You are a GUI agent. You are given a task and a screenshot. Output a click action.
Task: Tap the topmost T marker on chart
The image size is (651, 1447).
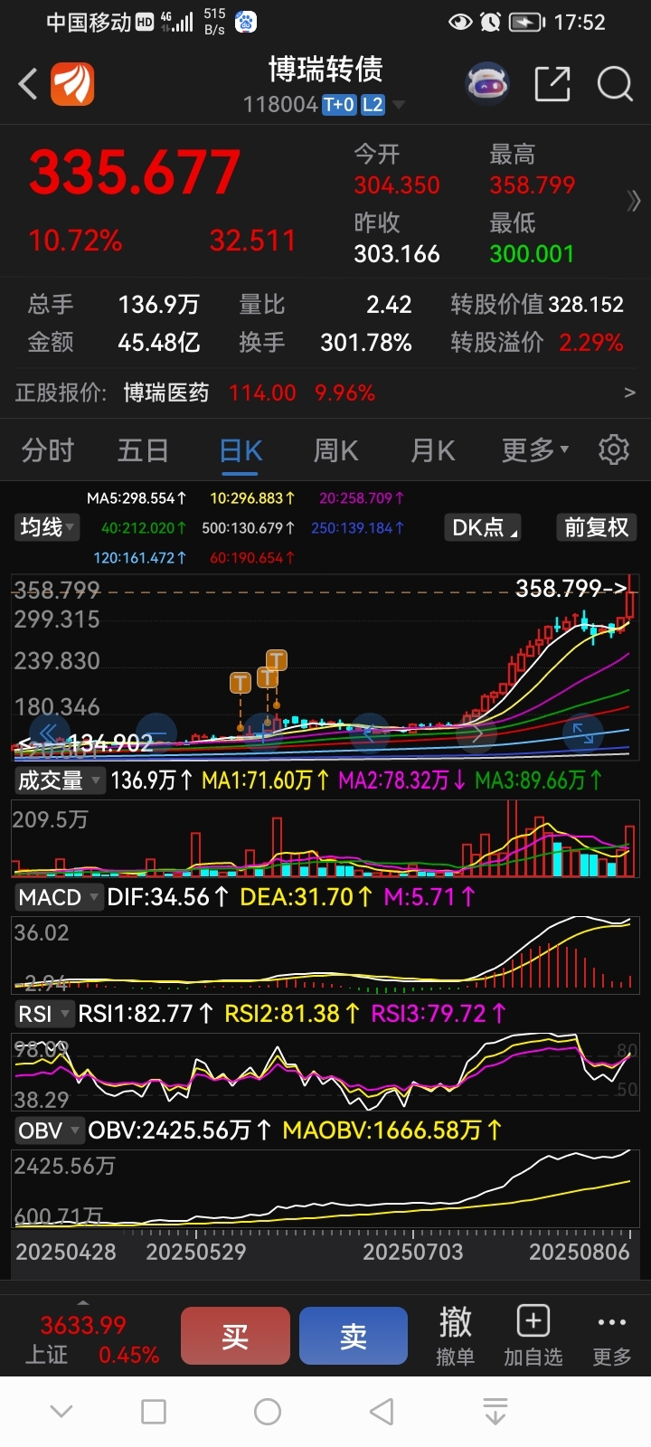click(x=276, y=660)
